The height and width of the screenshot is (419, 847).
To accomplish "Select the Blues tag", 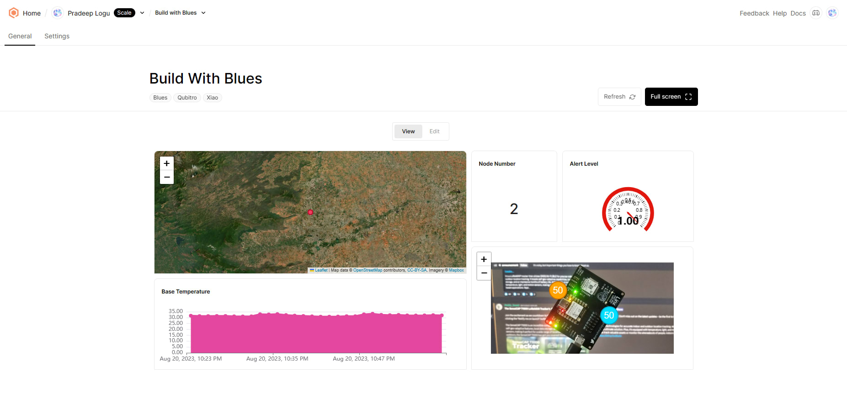I will tap(160, 98).
